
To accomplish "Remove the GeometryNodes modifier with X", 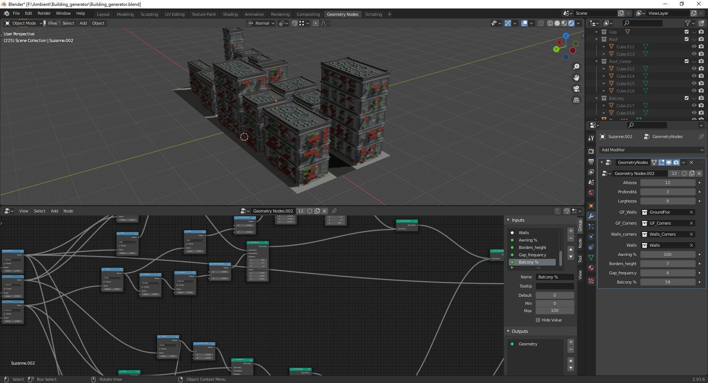I will click(x=691, y=162).
